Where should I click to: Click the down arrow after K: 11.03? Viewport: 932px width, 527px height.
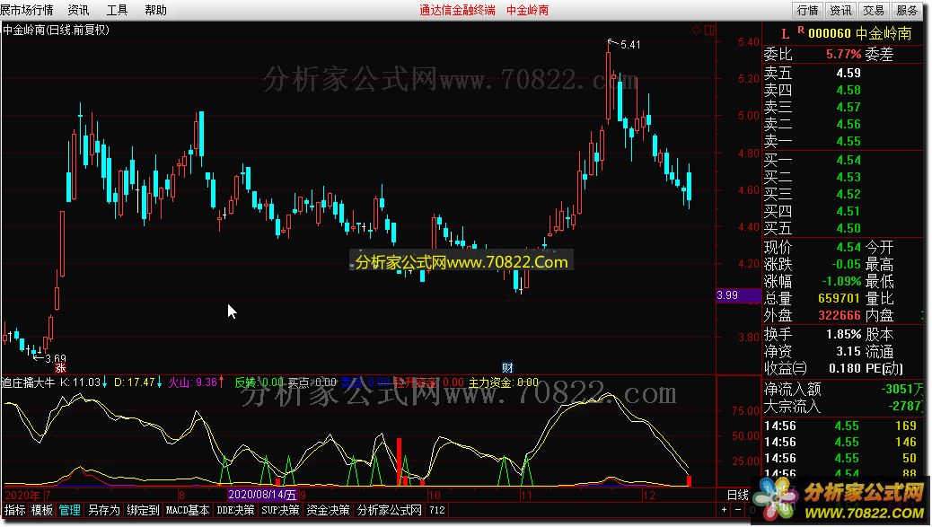point(105,382)
